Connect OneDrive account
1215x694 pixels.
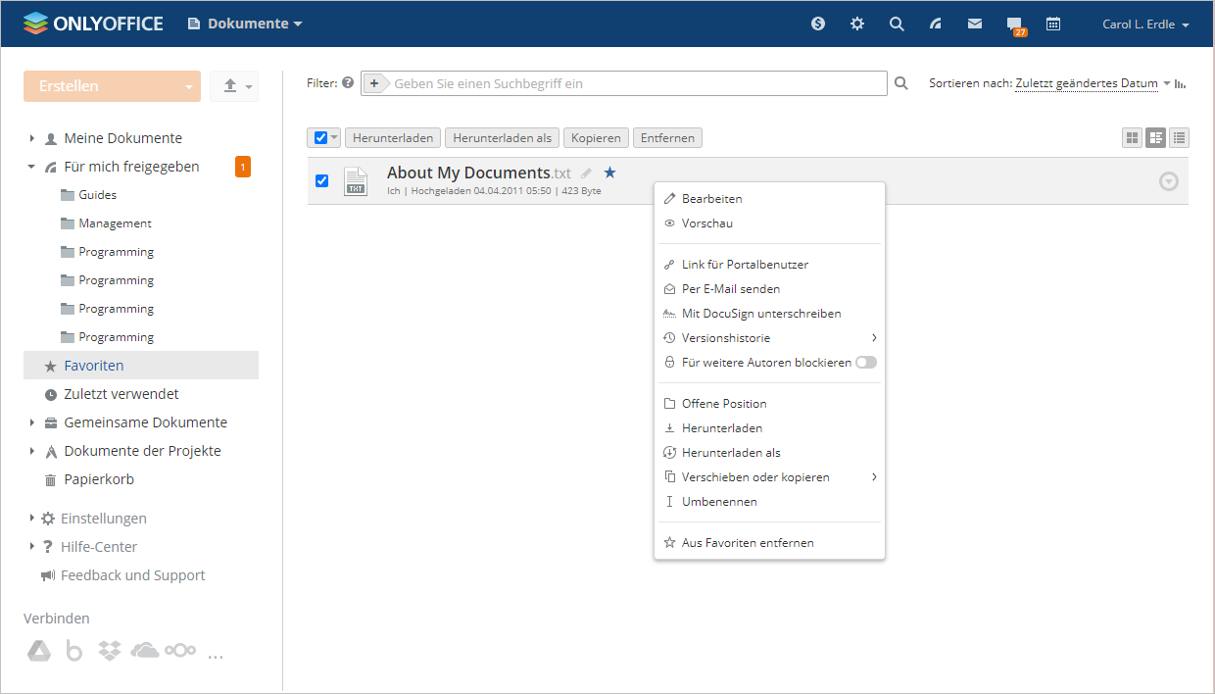(144, 650)
